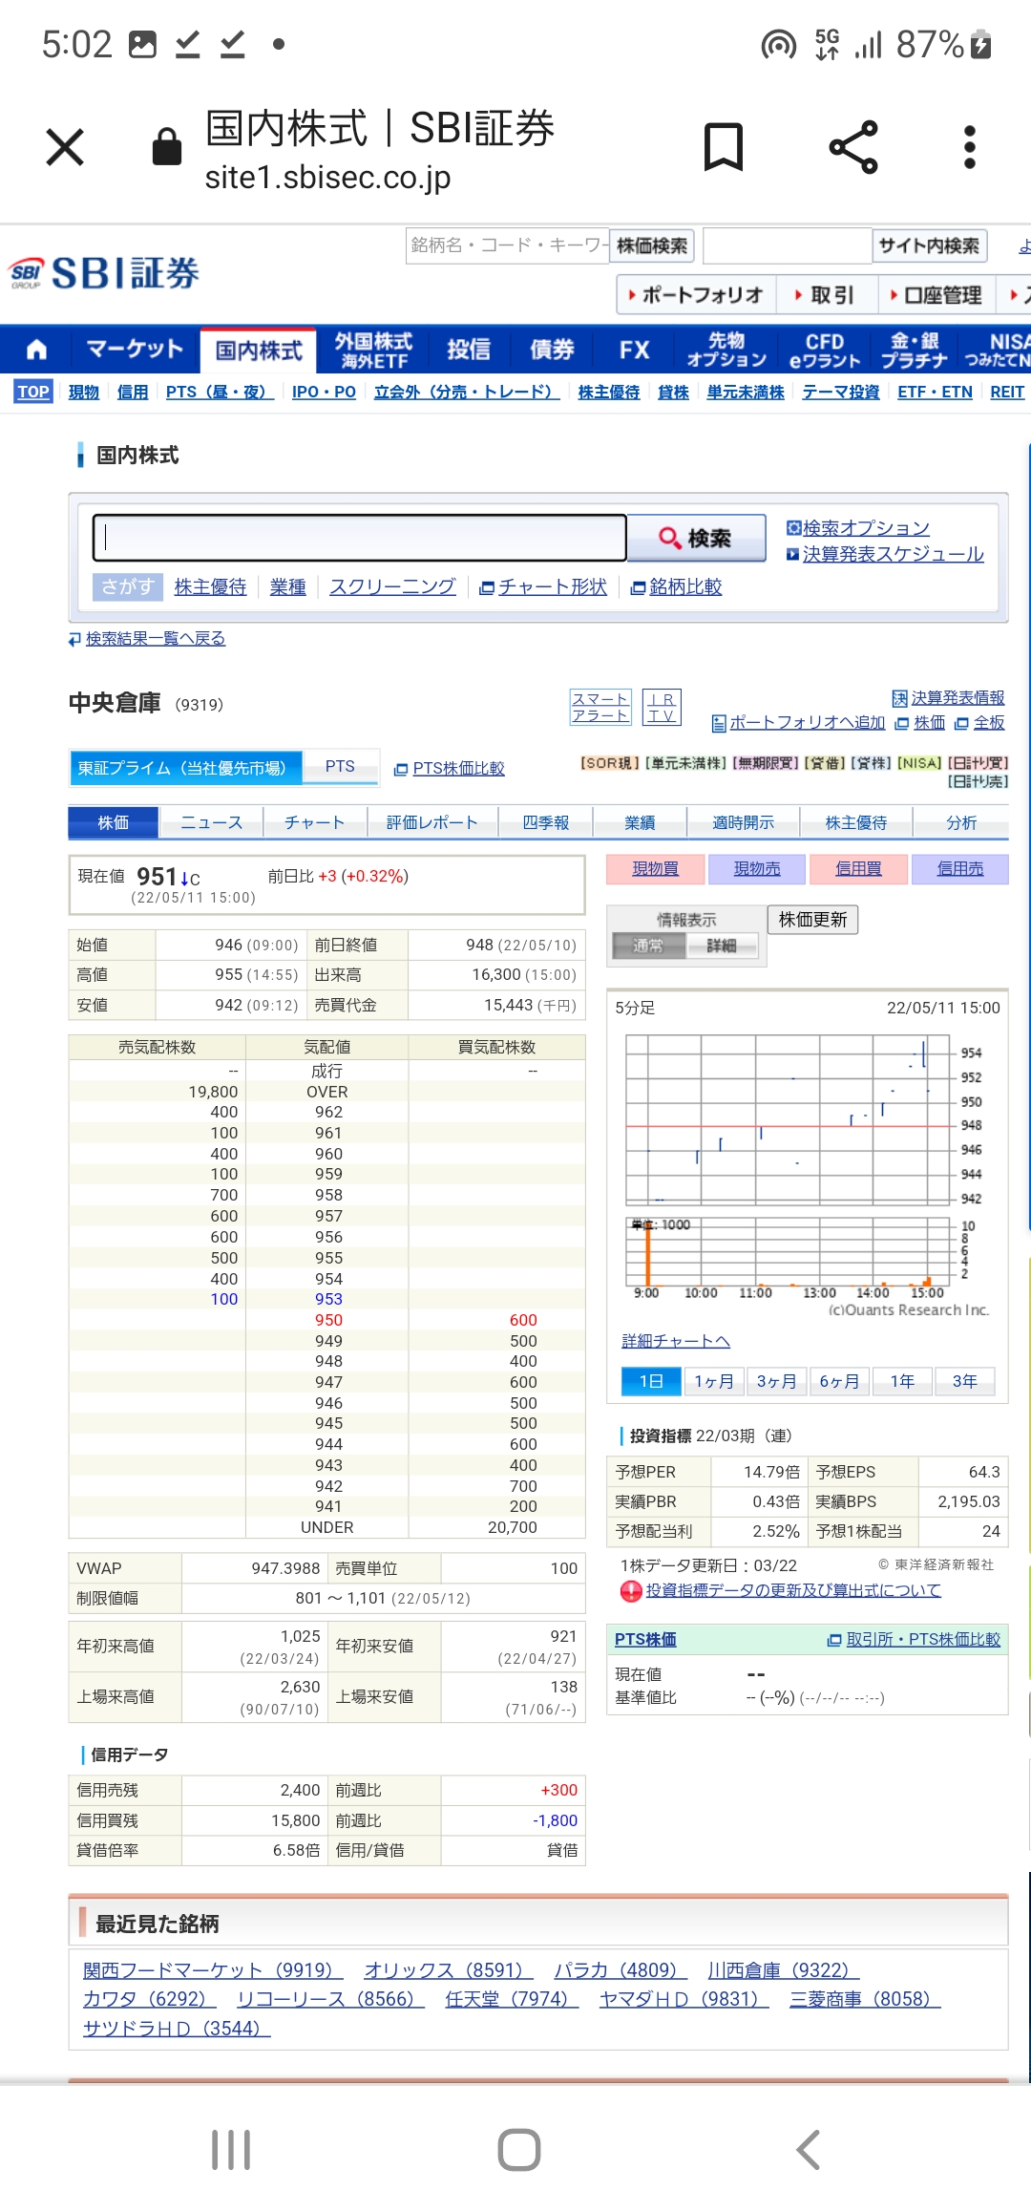This screenshot has width=1031, height=2212.
Task: Tap Android back button
Action: point(808,2150)
